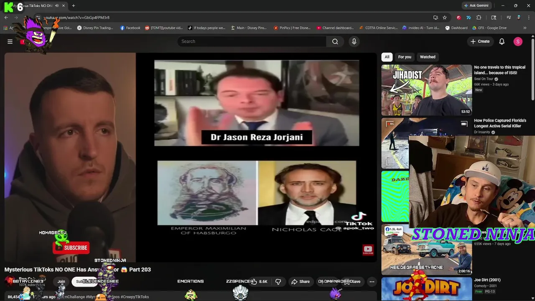Click the Create button

pyautogui.click(x=480, y=41)
